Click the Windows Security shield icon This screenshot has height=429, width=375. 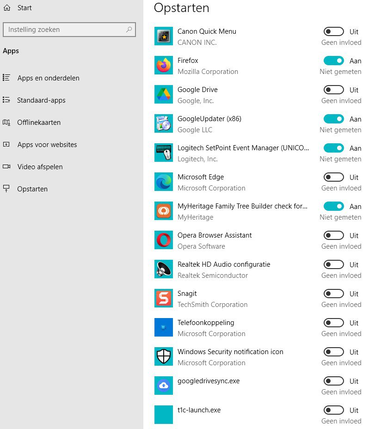tap(163, 356)
